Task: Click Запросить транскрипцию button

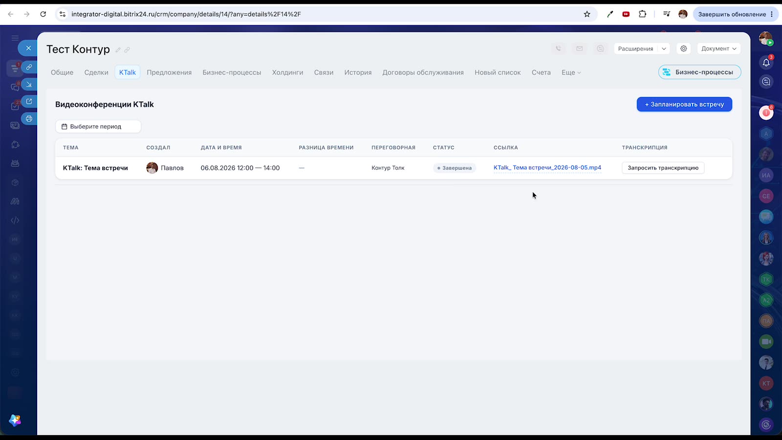Action: 663,168
